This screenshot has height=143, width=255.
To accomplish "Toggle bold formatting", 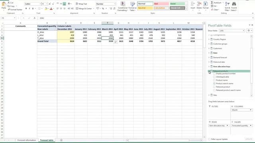I will point(26,8).
